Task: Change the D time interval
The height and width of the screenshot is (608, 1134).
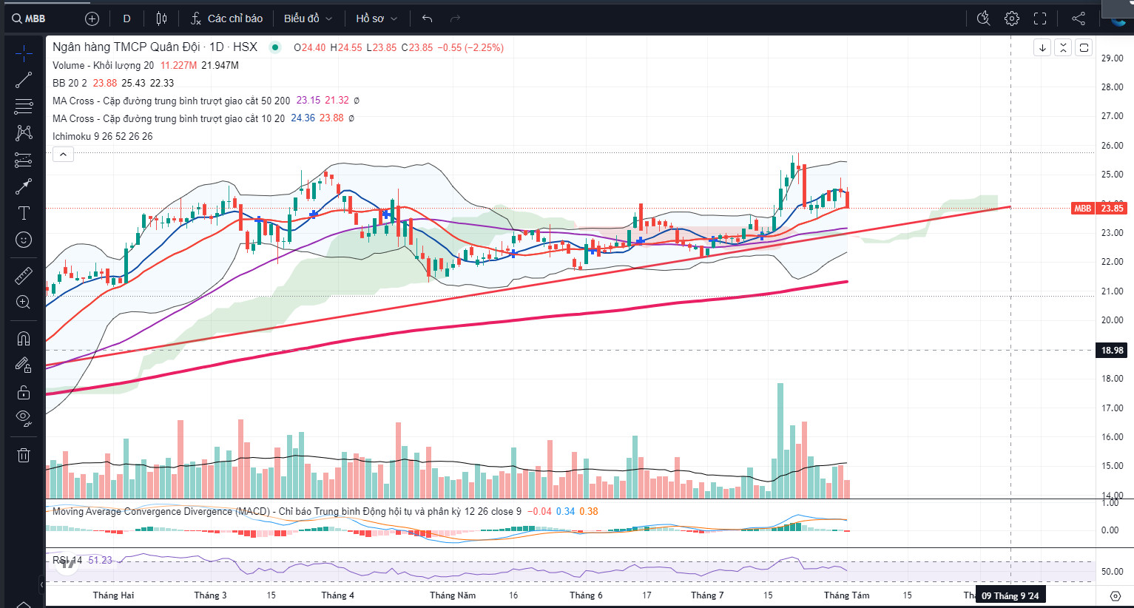Action: 126,18
